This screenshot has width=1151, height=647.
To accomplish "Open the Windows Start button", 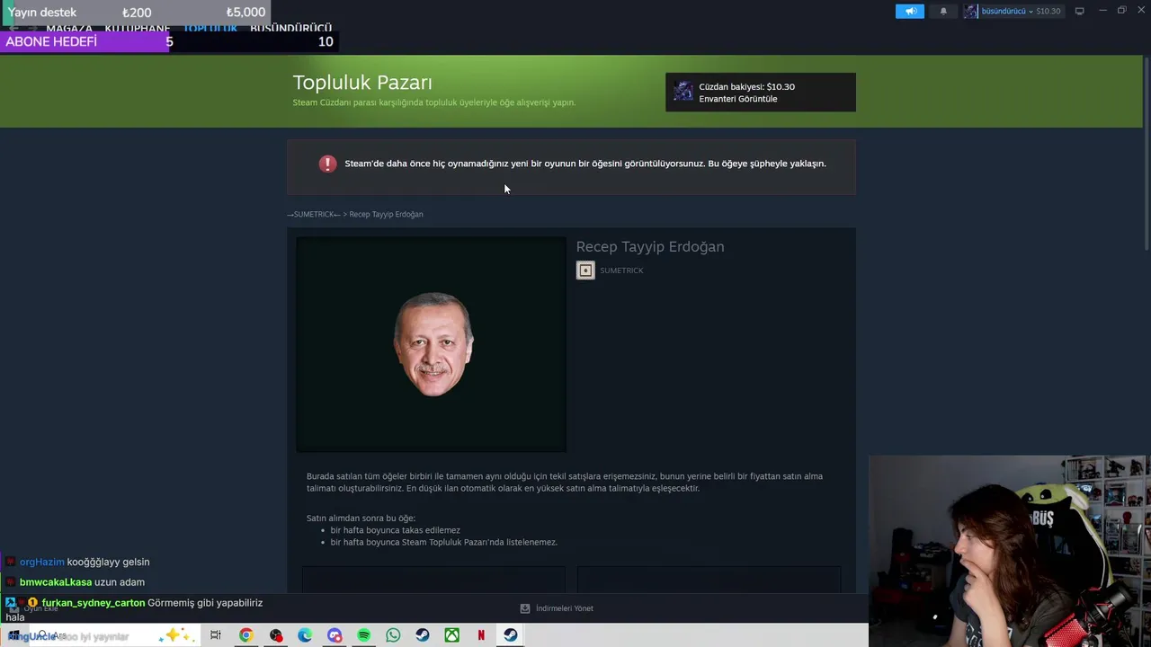I will pyautogui.click(x=13, y=635).
